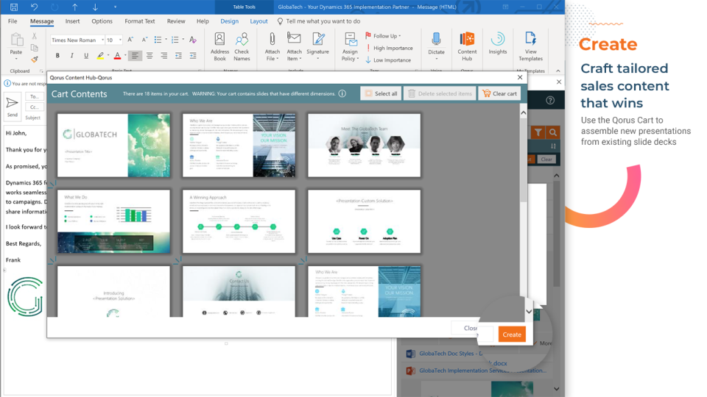This screenshot has width=707, height=397.
Task: Open the Layout table tab
Action: [x=258, y=21]
